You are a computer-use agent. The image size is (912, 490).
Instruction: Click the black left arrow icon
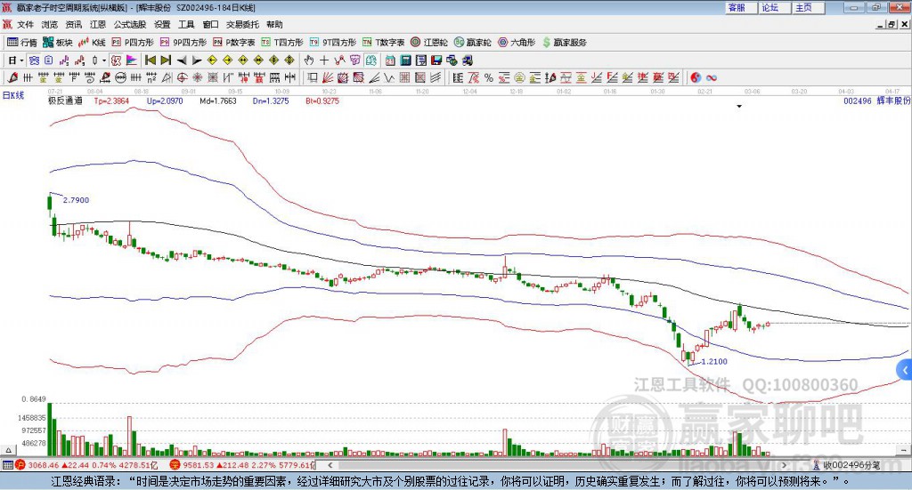click(x=182, y=60)
